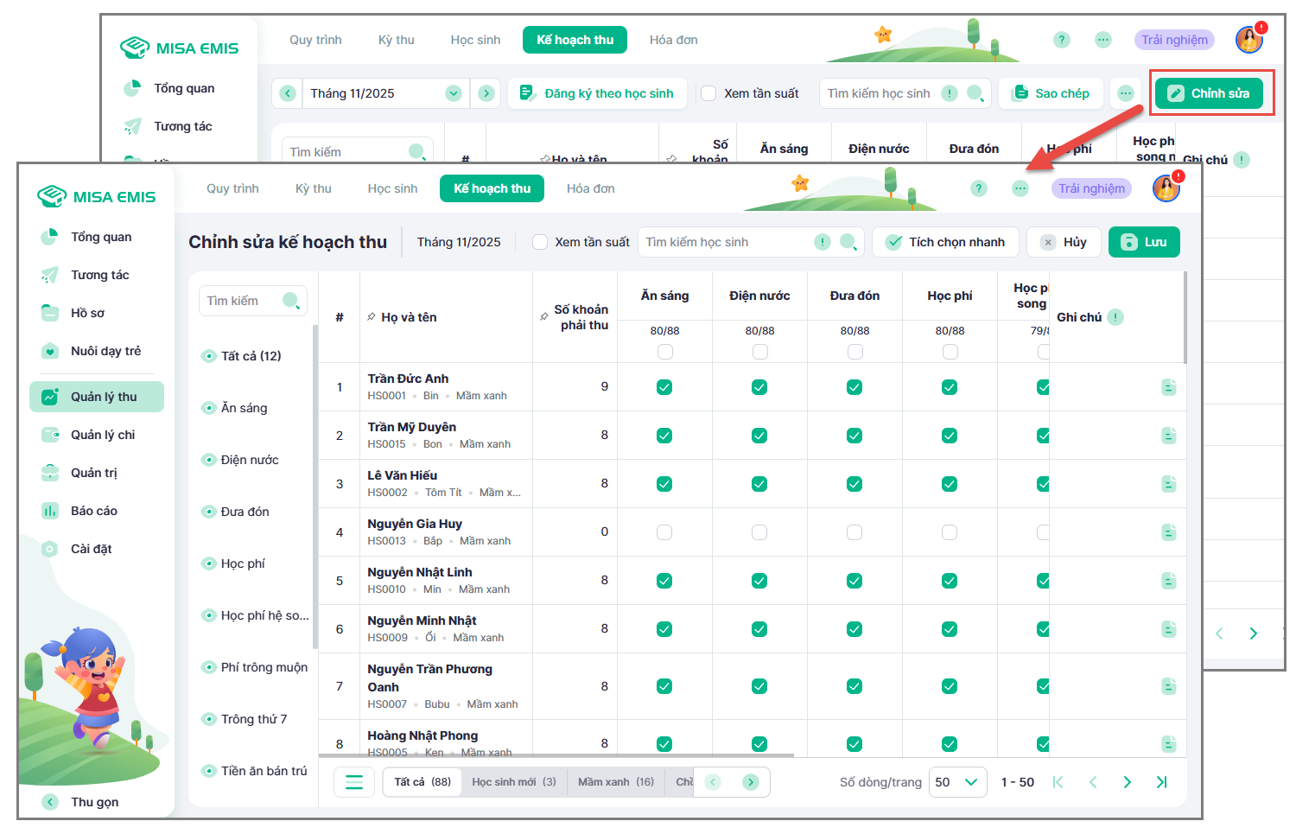1296x834 pixels.
Task: Tick the Ăn sáng column header checkbox
Action: click(x=664, y=352)
